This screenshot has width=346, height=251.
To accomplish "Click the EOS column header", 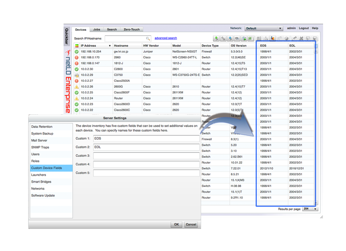I will pyautogui.click(x=273, y=46).
